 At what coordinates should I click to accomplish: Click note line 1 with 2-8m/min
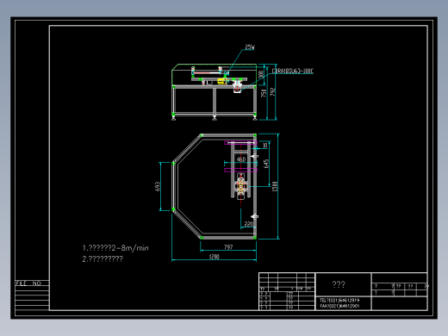tap(115, 248)
